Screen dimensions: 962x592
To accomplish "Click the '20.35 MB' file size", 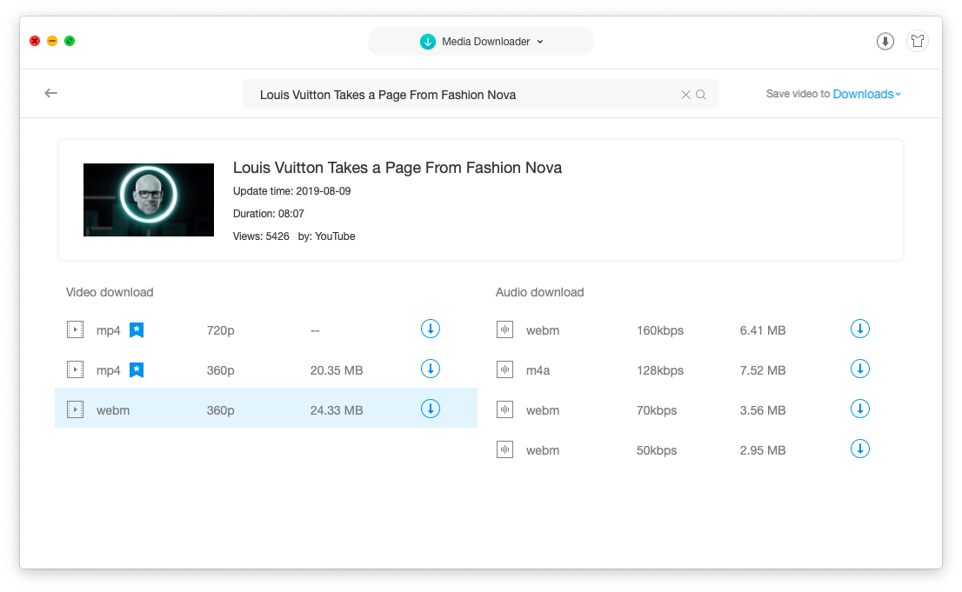I will coord(337,370).
